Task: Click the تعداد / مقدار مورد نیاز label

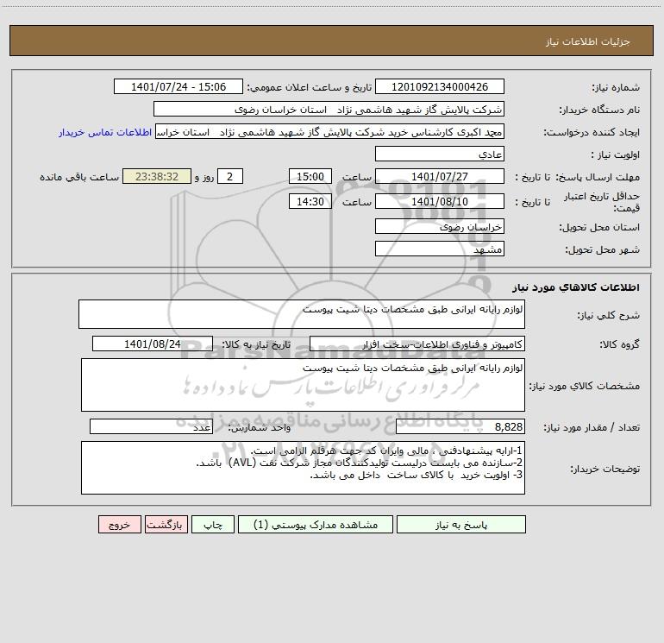Action: (x=592, y=428)
